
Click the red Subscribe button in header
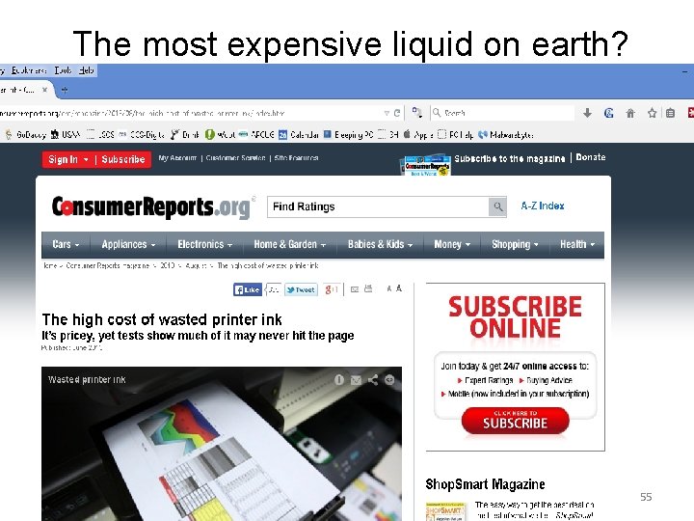pyautogui.click(x=123, y=159)
